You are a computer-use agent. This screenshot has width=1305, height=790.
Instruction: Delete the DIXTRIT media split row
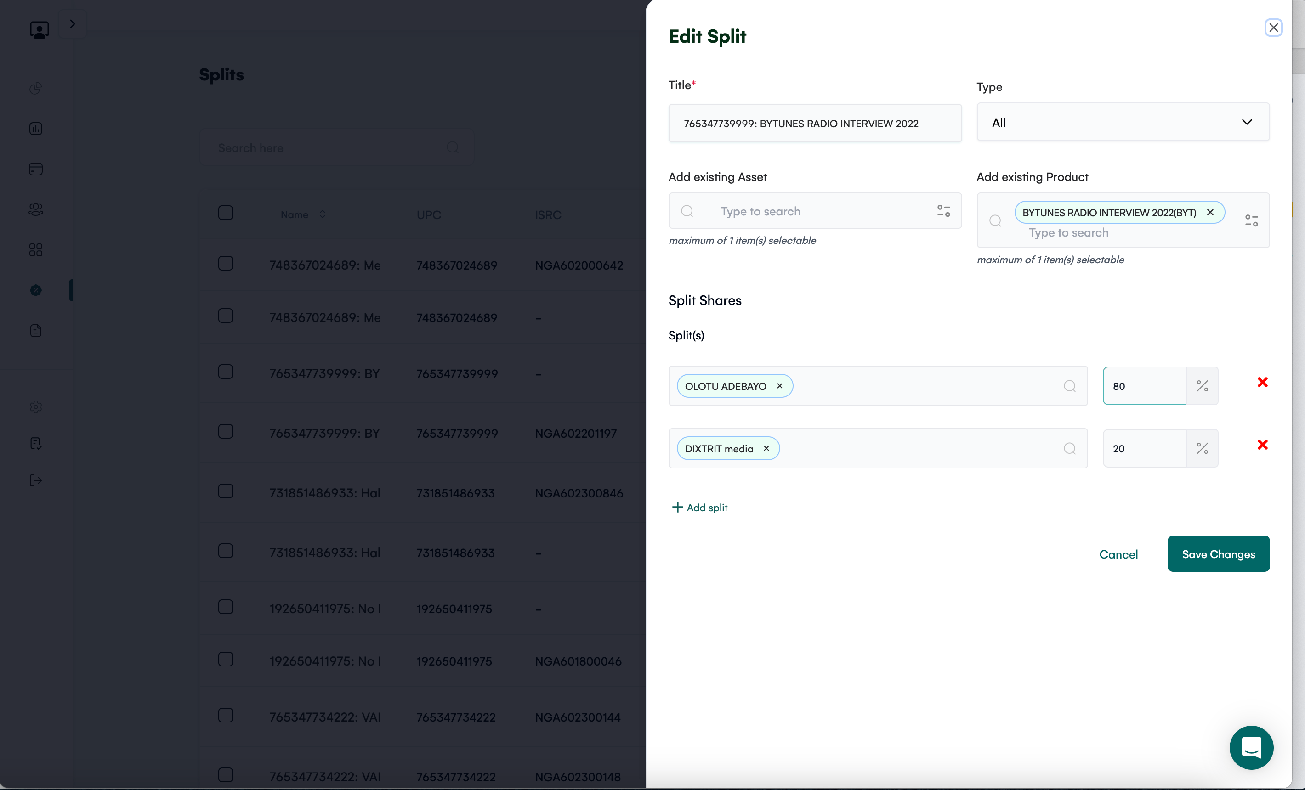1263,445
